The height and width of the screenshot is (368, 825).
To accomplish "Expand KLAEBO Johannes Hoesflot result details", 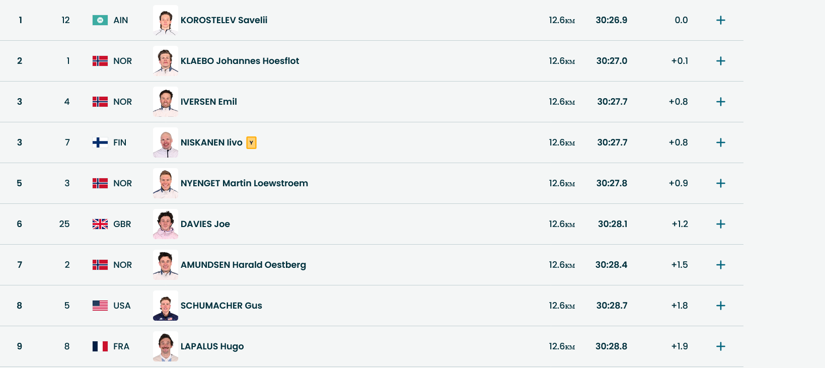I will (x=721, y=61).
